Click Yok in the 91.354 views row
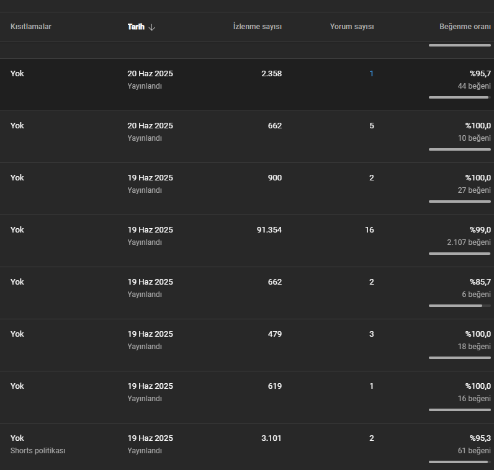 17,230
